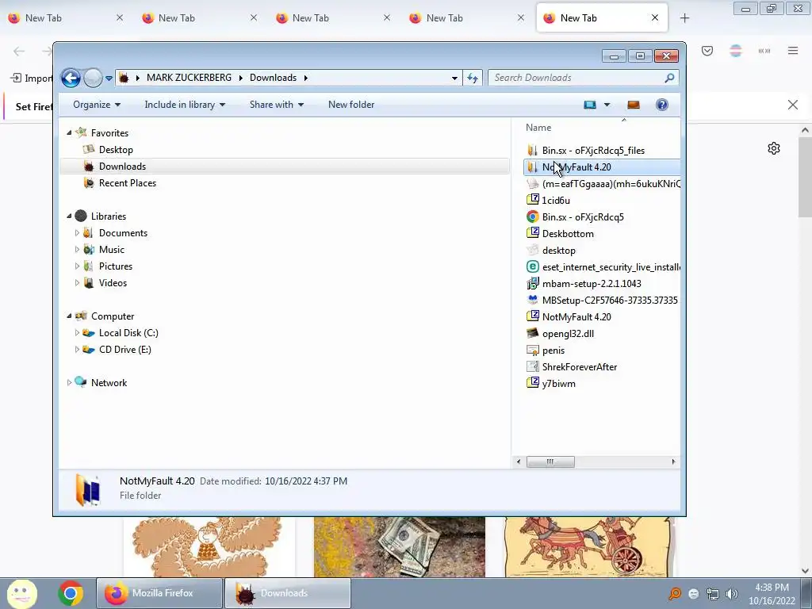Select Recent Places under Favorites
This screenshot has height=609, width=812.
pyautogui.click(x=128, y=183)
